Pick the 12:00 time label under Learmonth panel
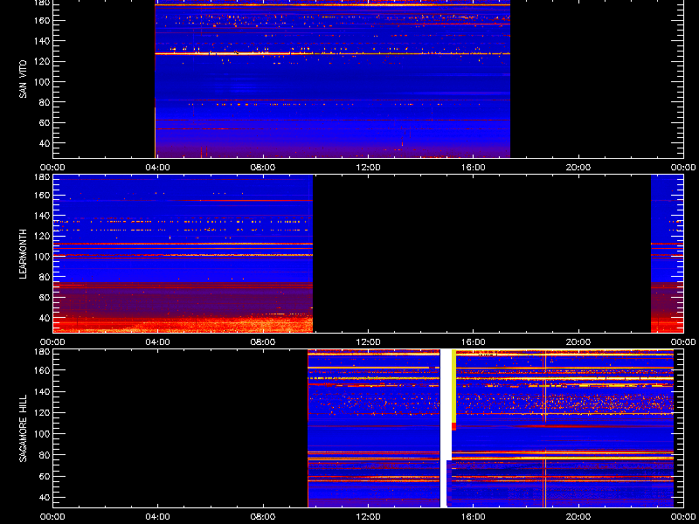The image size is (699, 524). pyautogui.click(x=368, y=342)
